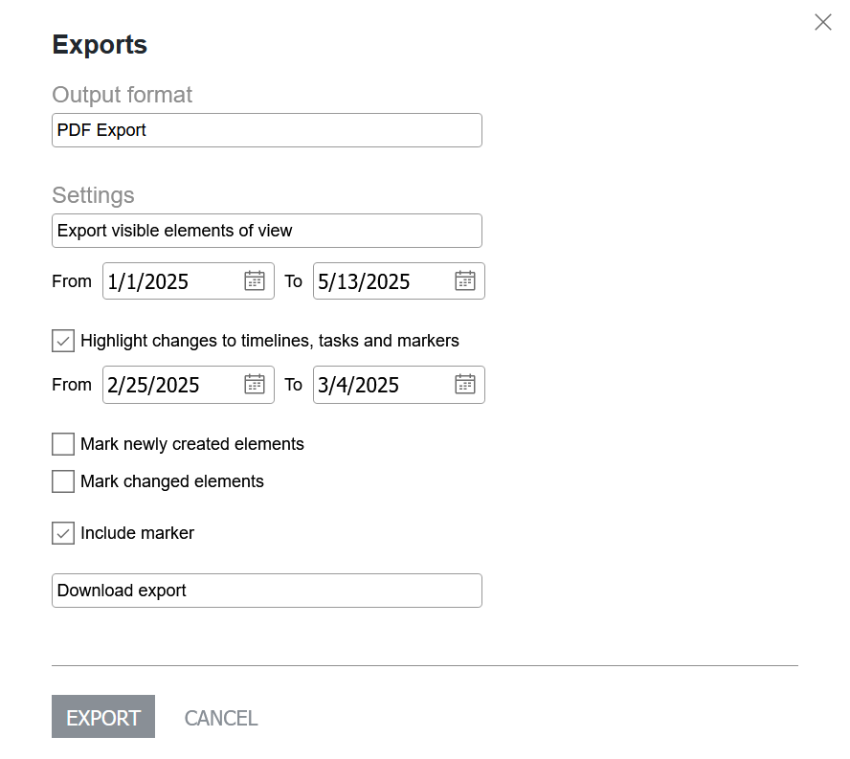Screen dimensions: 850x759
Task: Uncheck the Include marker checkbox
Action: 63,533
